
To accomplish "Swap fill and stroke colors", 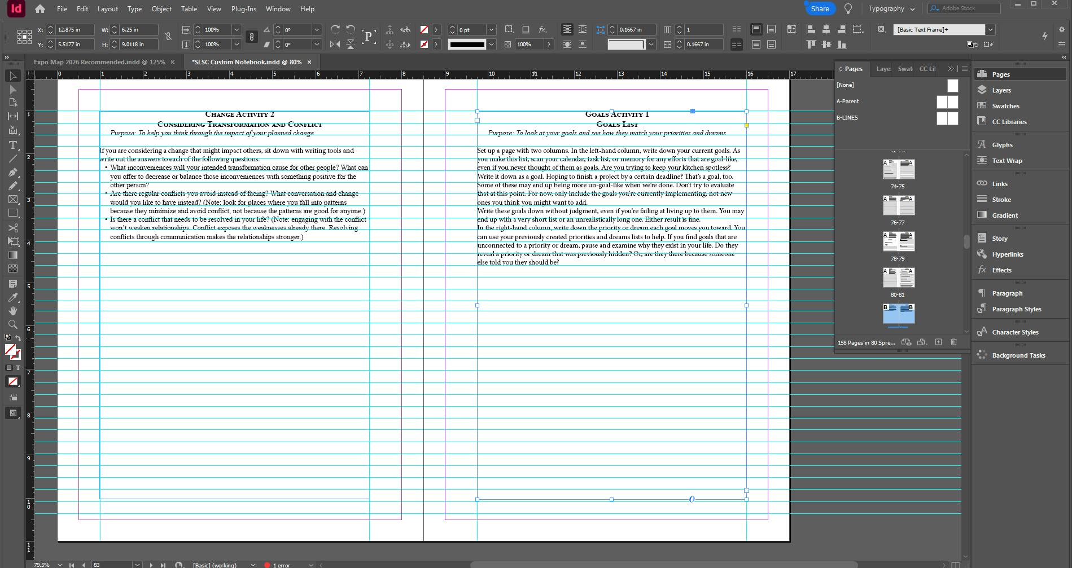I will (18, 338).
